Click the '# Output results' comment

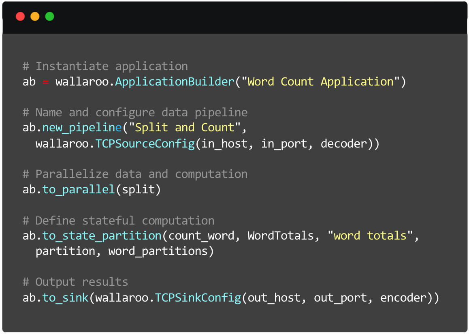75,282
